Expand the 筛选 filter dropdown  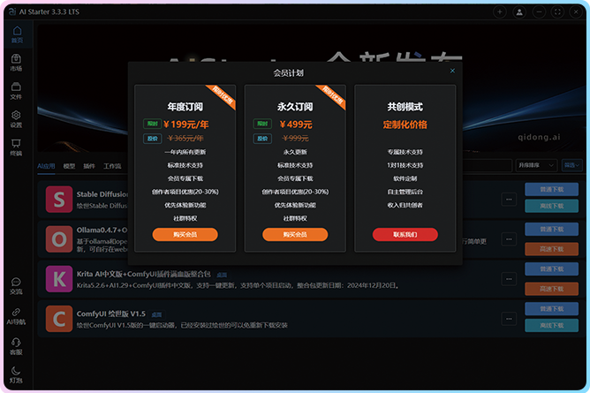(572, 165)
